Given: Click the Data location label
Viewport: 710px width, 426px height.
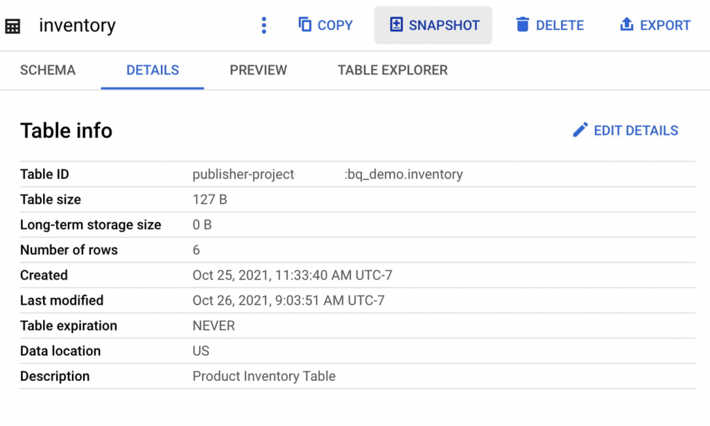Looking at the screenshot, I should click(x=60, y=351).
